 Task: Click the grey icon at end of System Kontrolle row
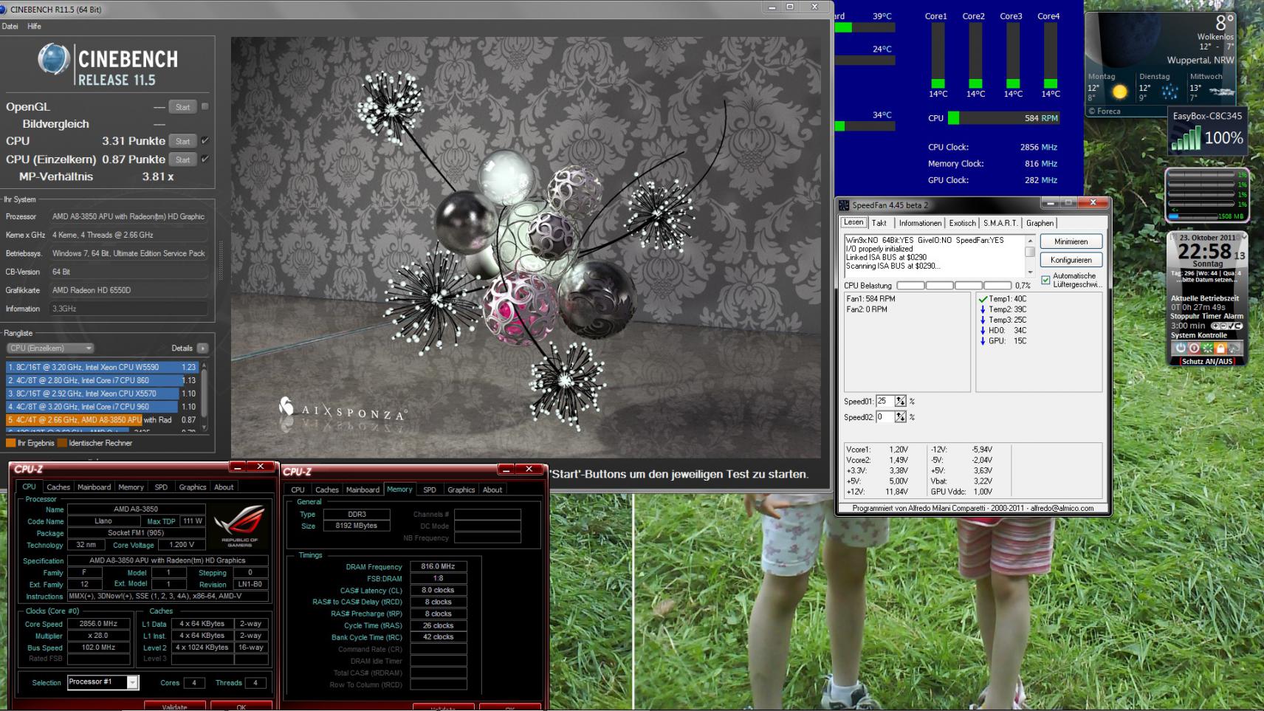[x=1234, y=348]
